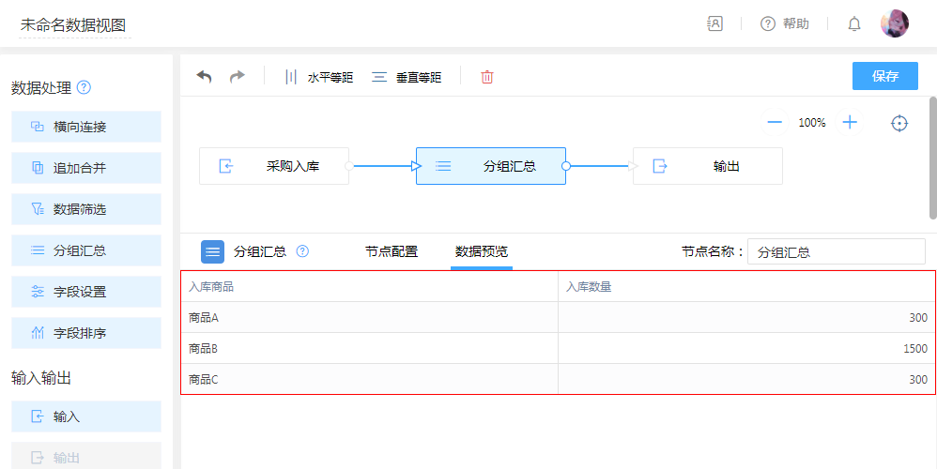Apply 垂直等距 vertical spacing

pos(407,77)
